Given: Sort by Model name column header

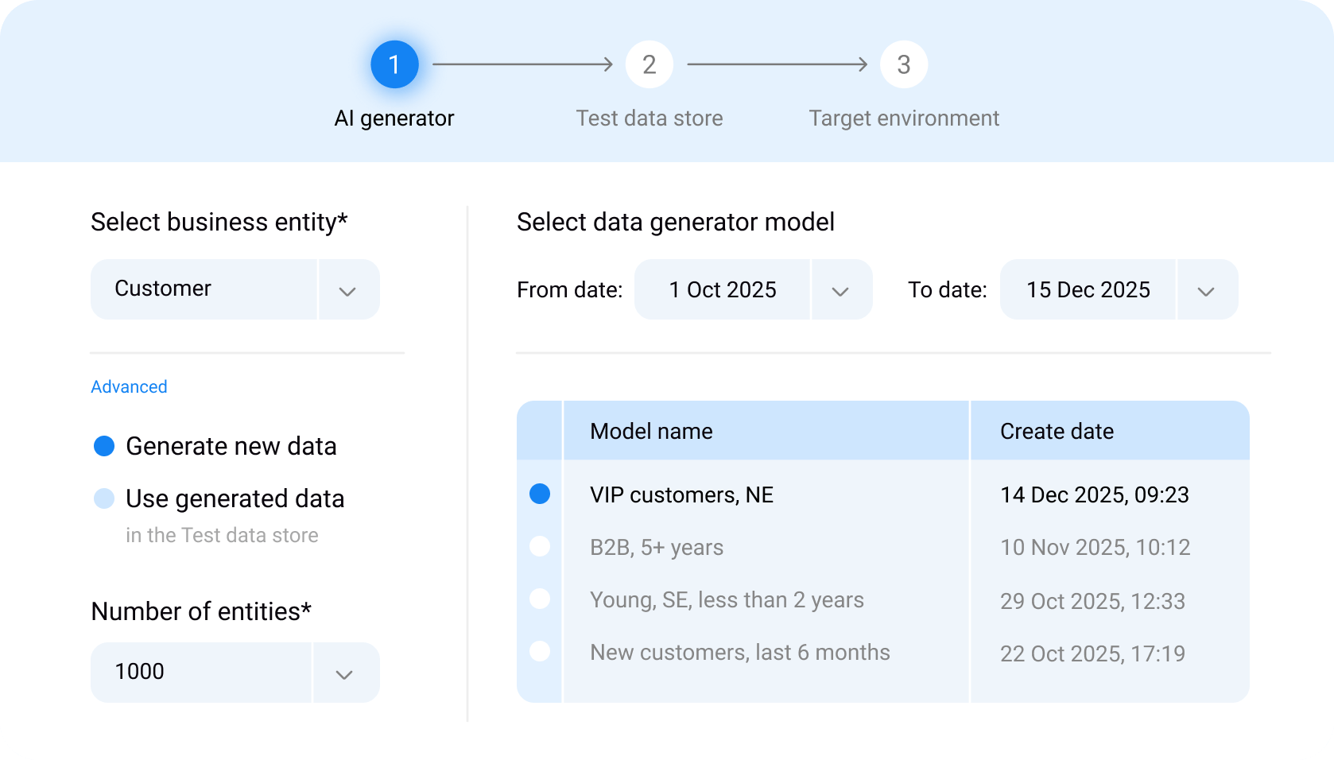Looking at the screenshot, I should [x=766, y=431].
